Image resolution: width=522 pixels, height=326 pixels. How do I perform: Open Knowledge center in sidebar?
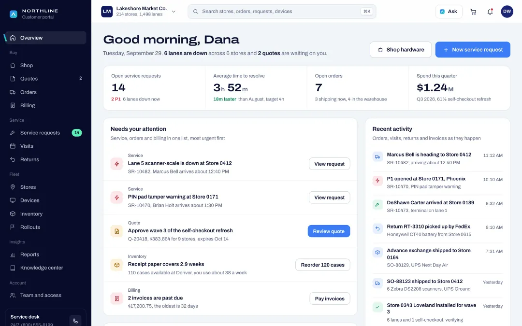(x=45, y=268)
